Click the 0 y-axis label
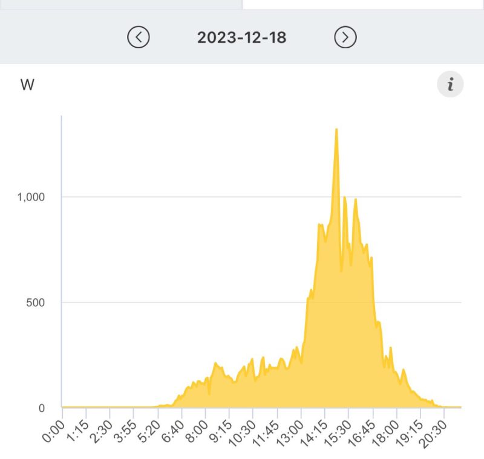The width and height of the screenshot is (484, 459). [41, 408]
